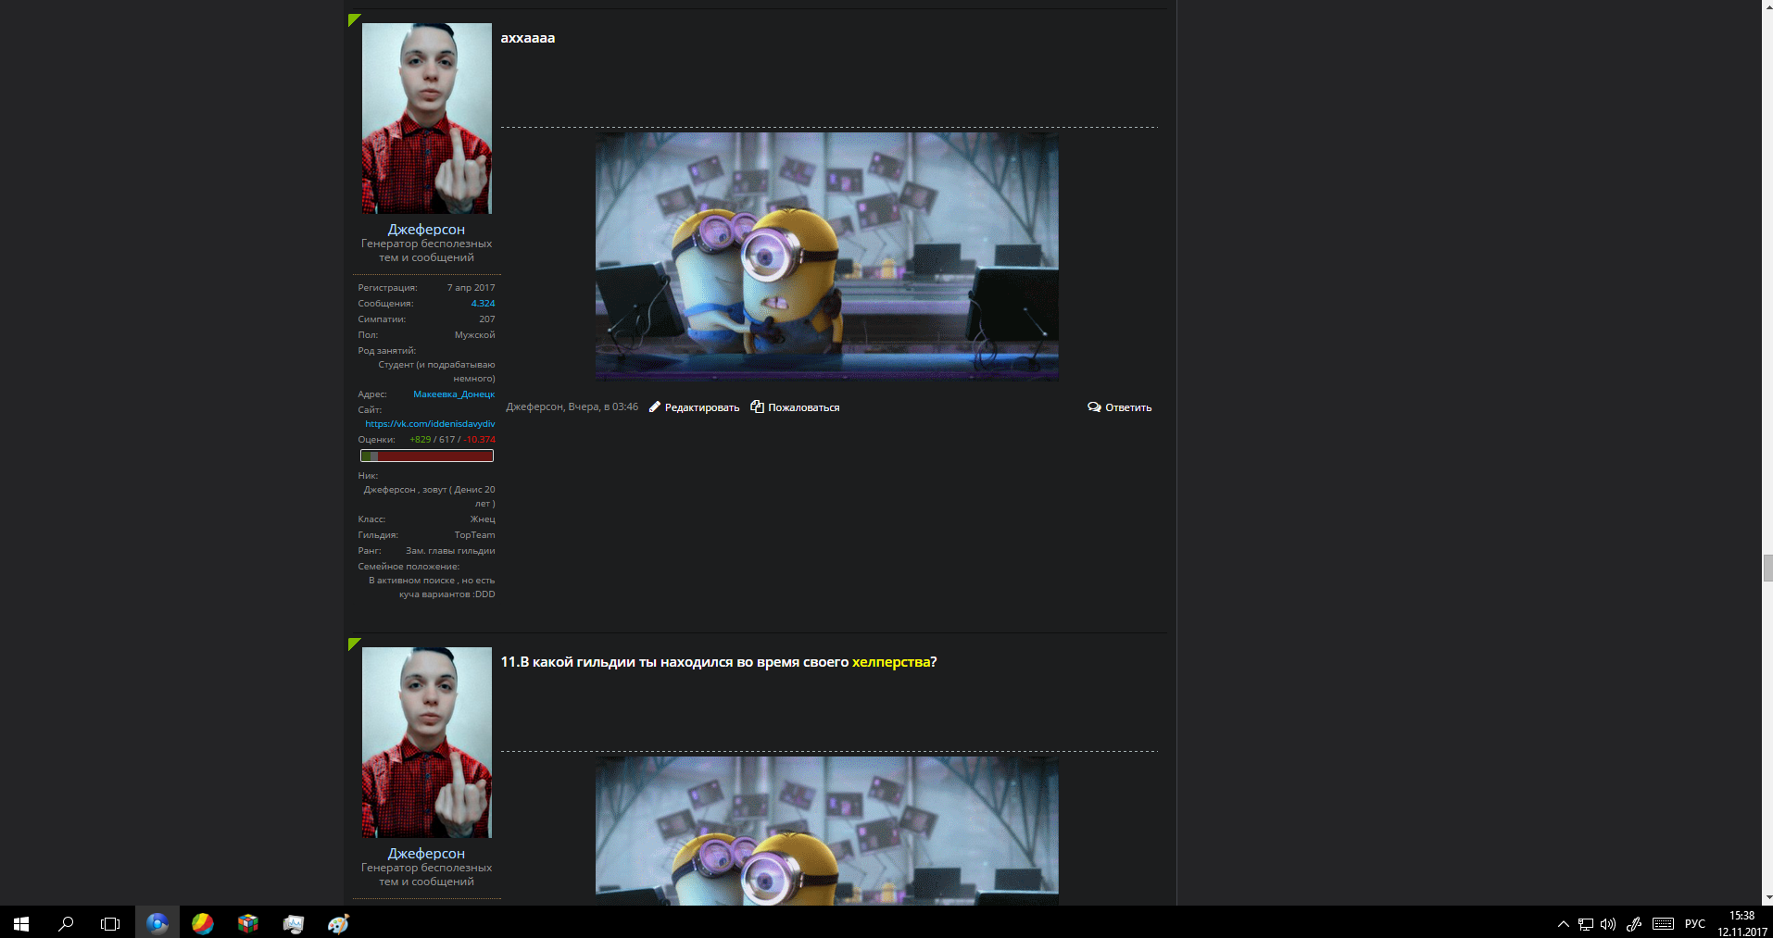Click guild value TopTeam in the profile
The height and width of the screenshot is (938, 1773).
[x=474, y=535]
